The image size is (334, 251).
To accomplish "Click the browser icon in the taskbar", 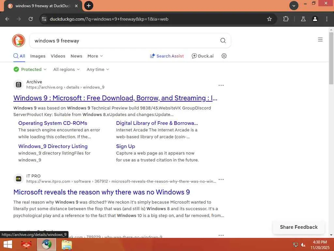I will point(47,244).
